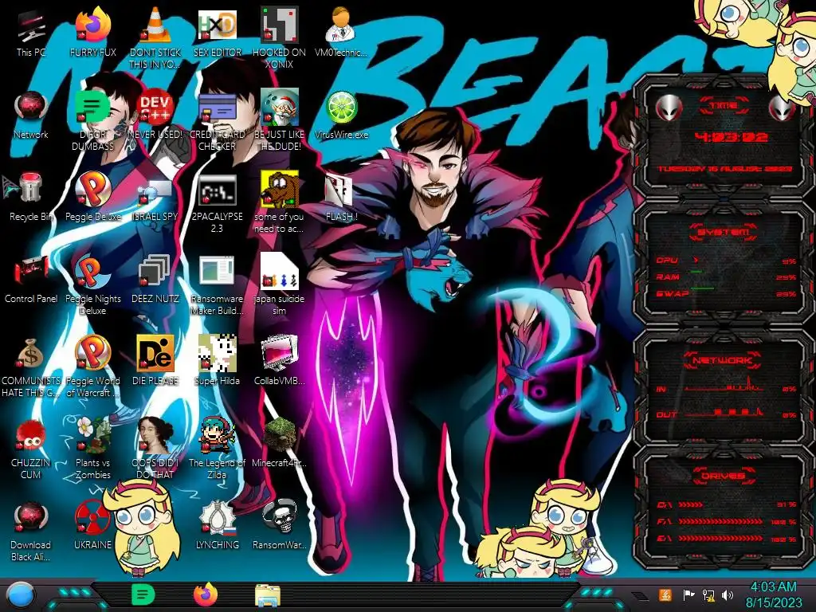Click the network warning tray icon
The height and width of the screenshot is (612, 816).
[x=708, y=594]
